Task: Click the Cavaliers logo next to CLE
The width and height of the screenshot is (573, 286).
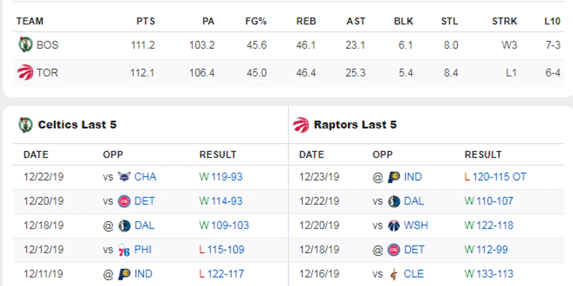Action: [394, 274]
